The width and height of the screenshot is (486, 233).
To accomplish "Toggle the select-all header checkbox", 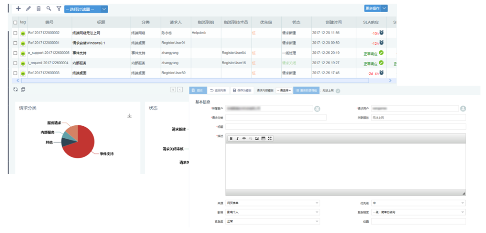I will tap(15, 22).
